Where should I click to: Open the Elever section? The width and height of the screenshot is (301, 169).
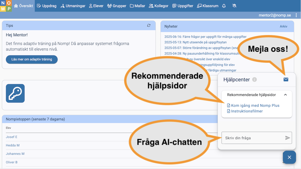click(96, 6)
